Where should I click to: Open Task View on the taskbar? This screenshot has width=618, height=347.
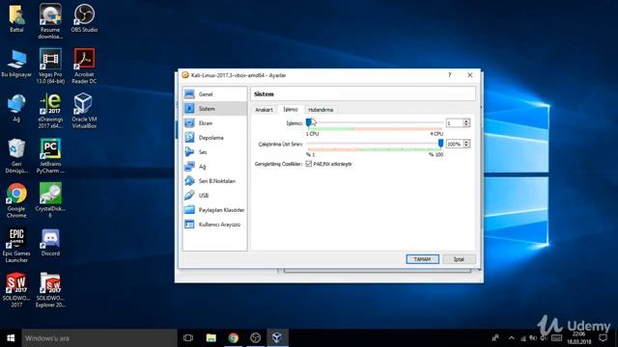188,338
